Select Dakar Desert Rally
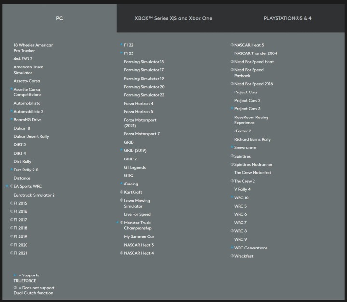Screen dimensions: 347x302 point(31,136)
